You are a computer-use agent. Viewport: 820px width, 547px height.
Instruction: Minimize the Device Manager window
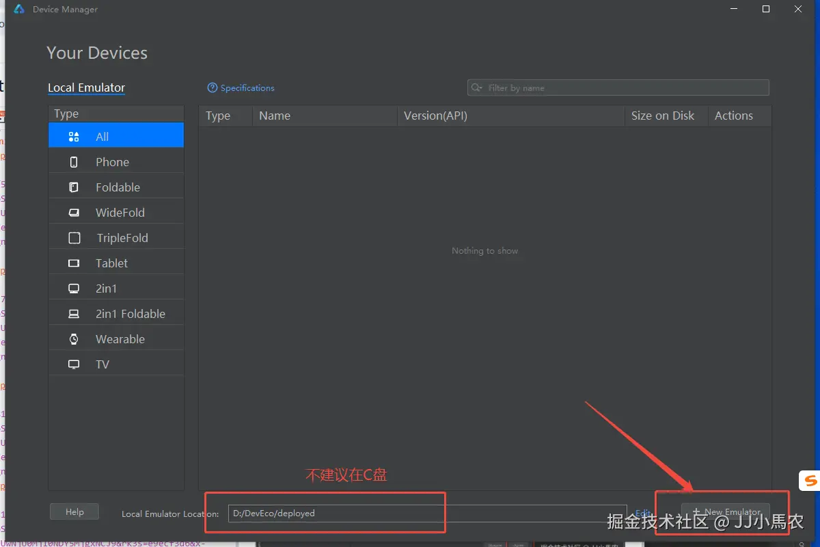(x=733, y=9)
